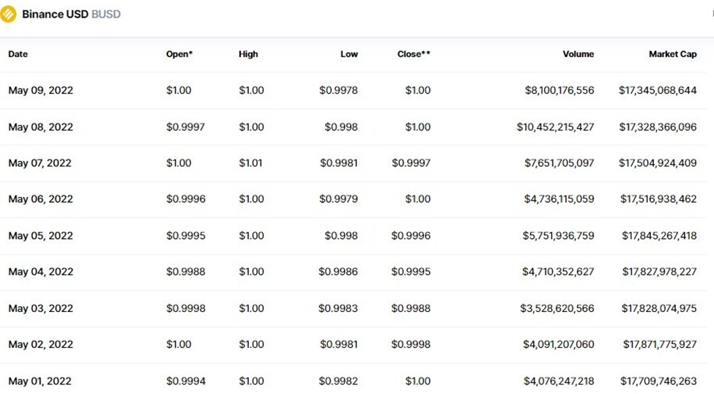Viewport: 714px width, 394px height.
Task: Select the May 09, 2022 date cell
Action: coord(41,91)
